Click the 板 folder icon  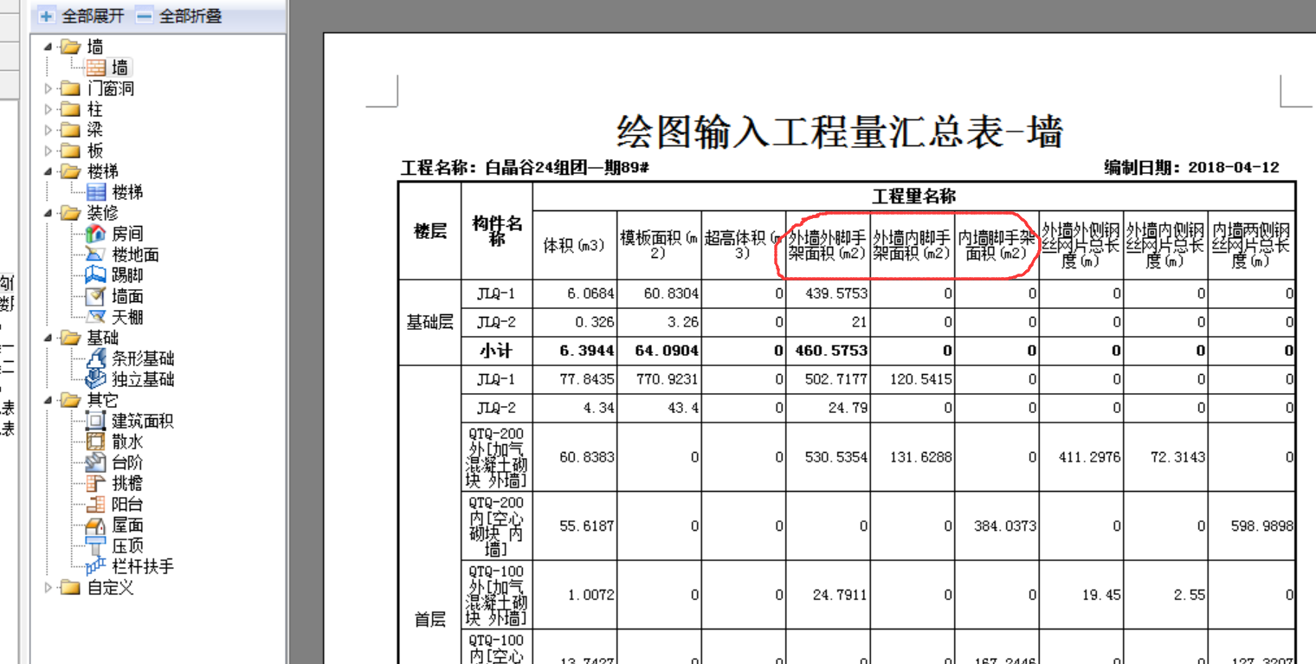(69, 151)
